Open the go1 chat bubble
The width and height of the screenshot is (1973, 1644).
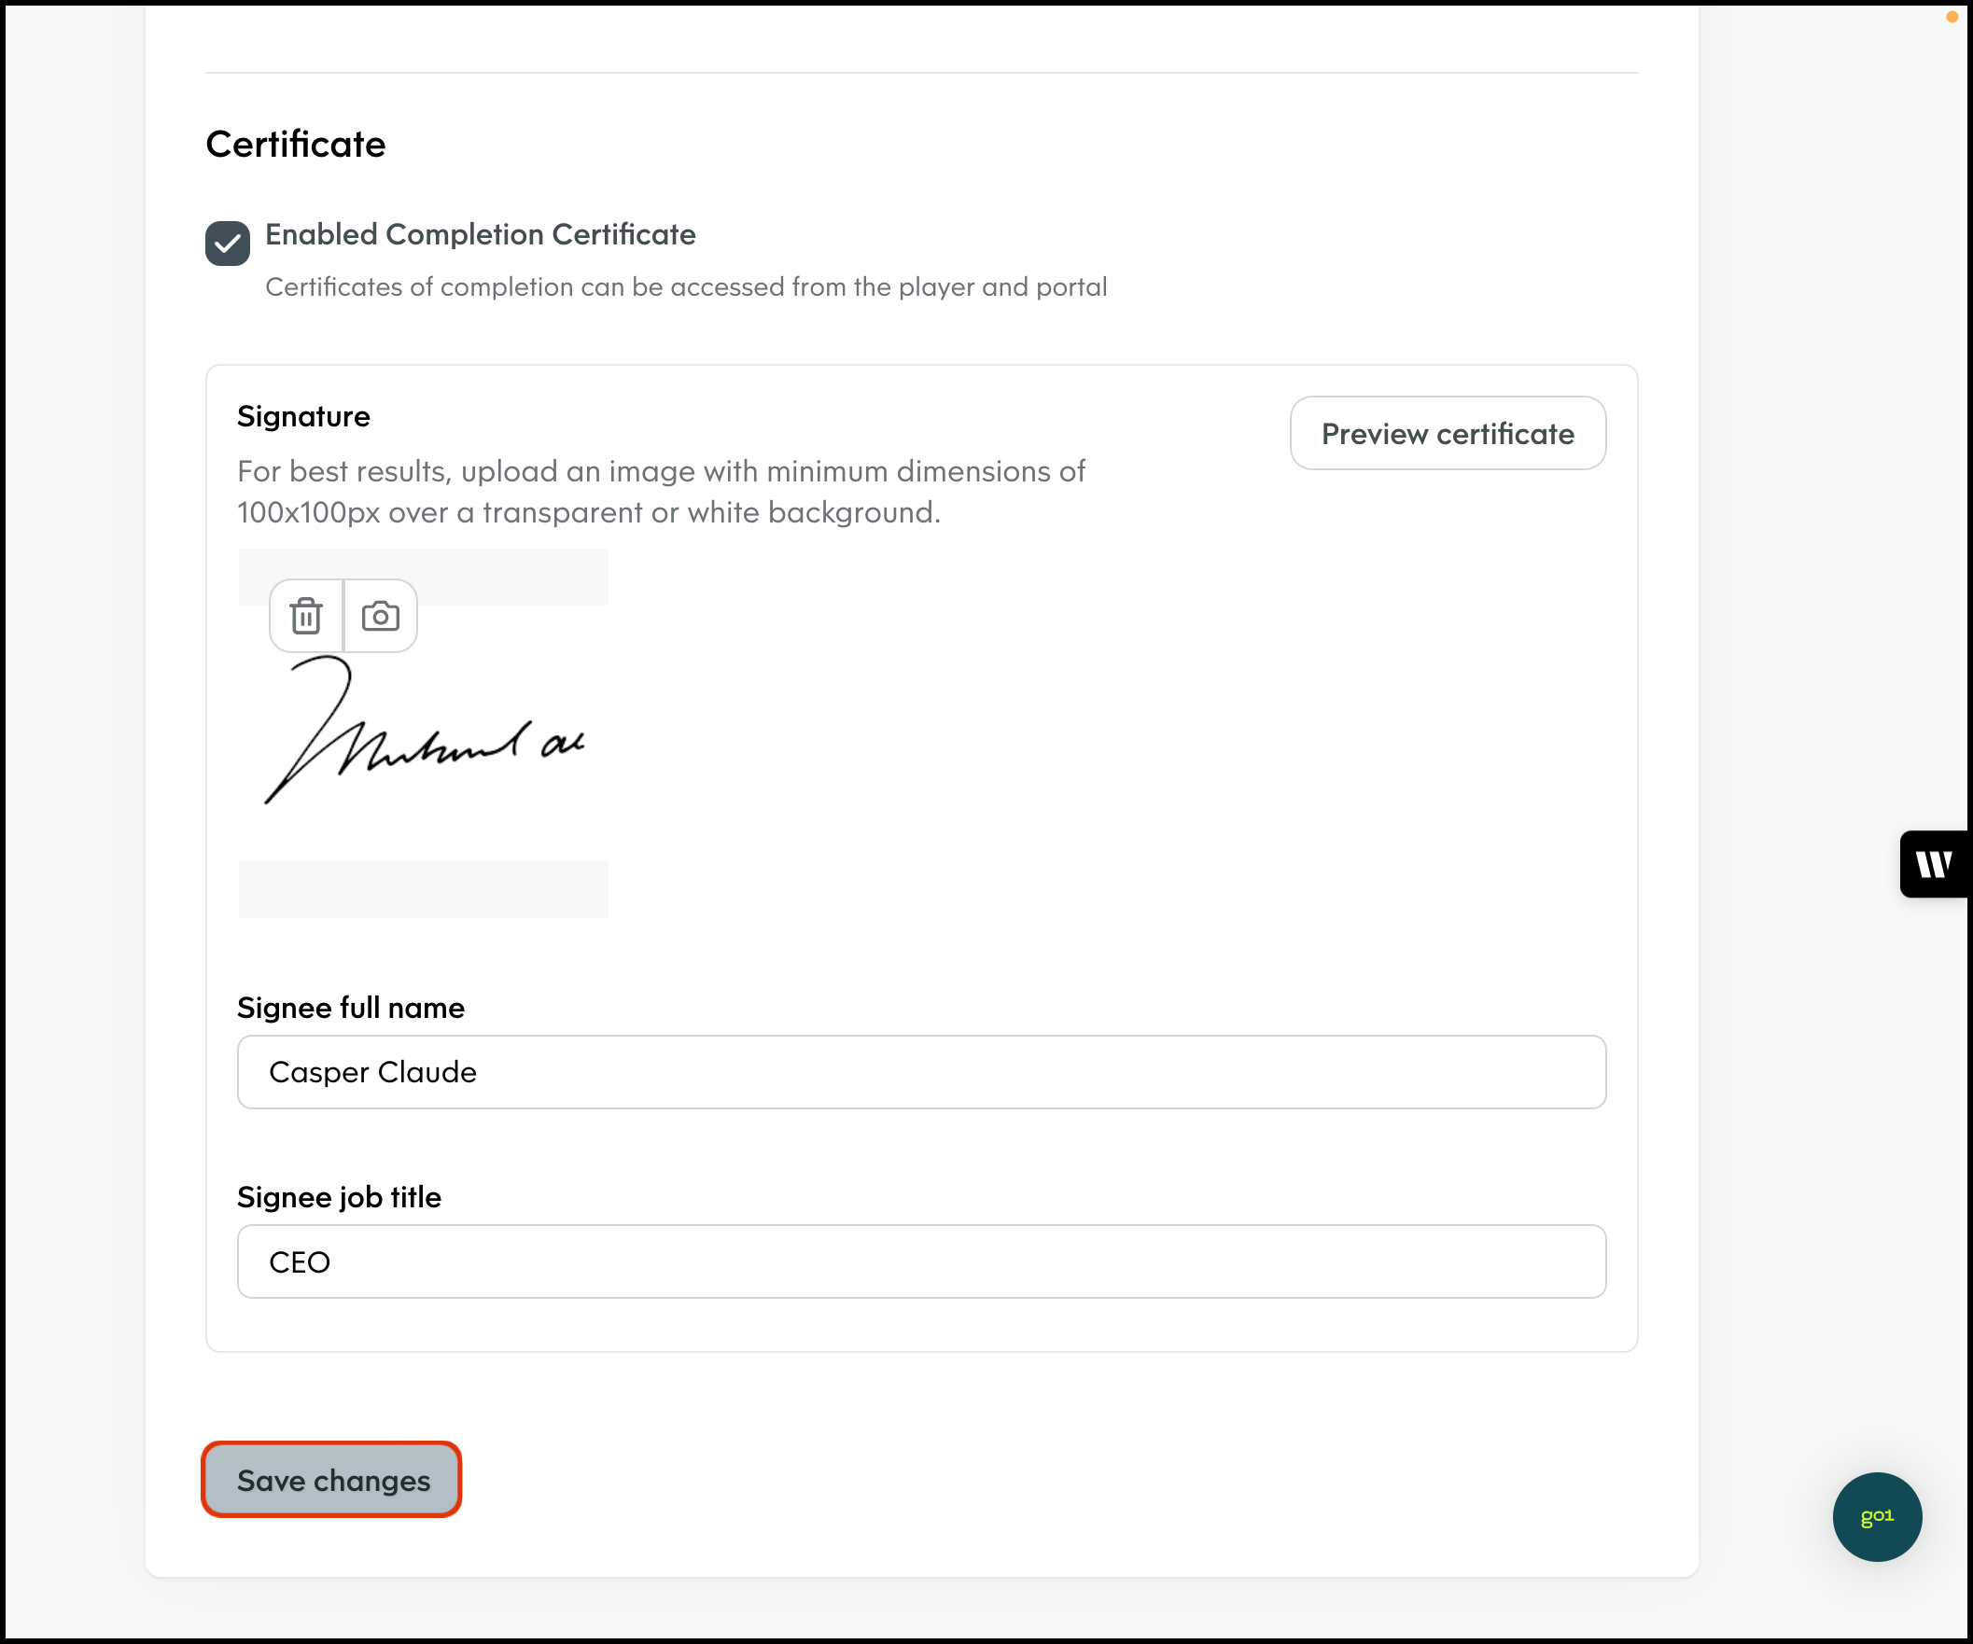point(1876,1516)
